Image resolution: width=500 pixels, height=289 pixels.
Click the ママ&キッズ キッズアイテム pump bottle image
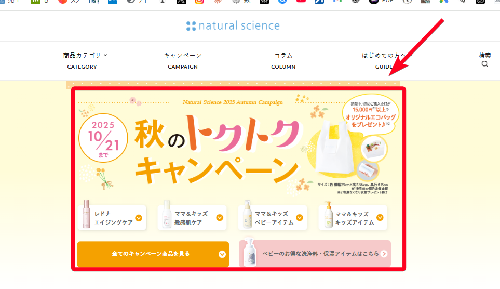click(x=328, y=217)
